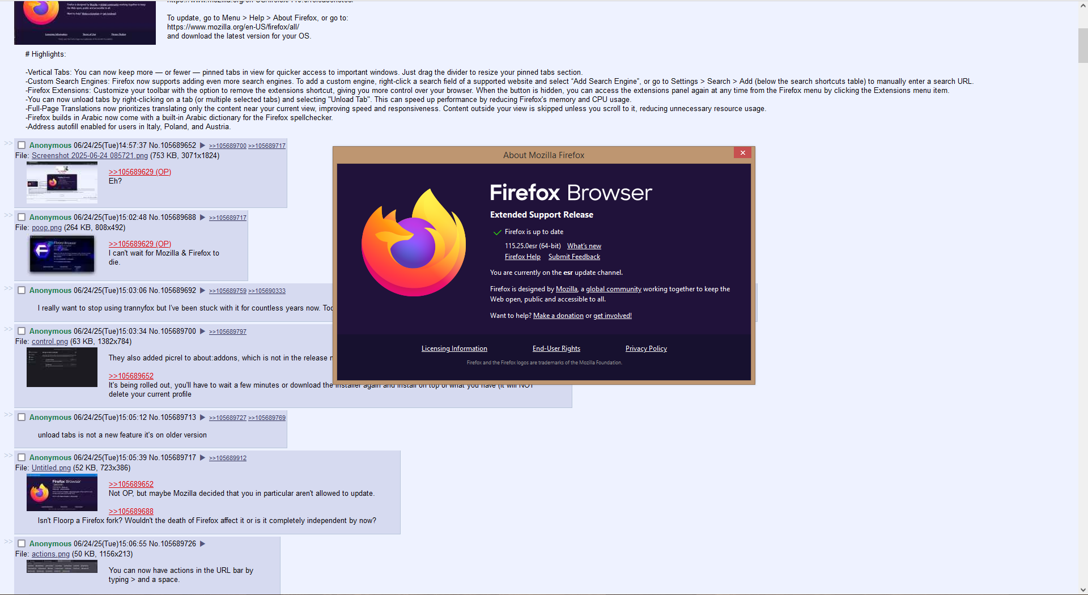Follow the >>105689629 (OP) quote in the 'Eh?' post

click(x=140, y=172)
